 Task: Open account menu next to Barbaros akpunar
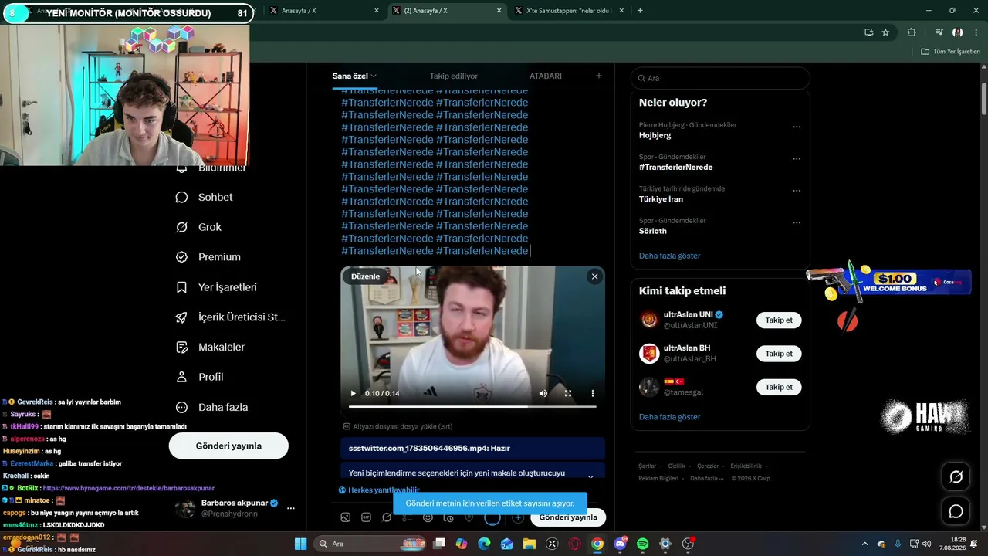(x=291, y=508)
